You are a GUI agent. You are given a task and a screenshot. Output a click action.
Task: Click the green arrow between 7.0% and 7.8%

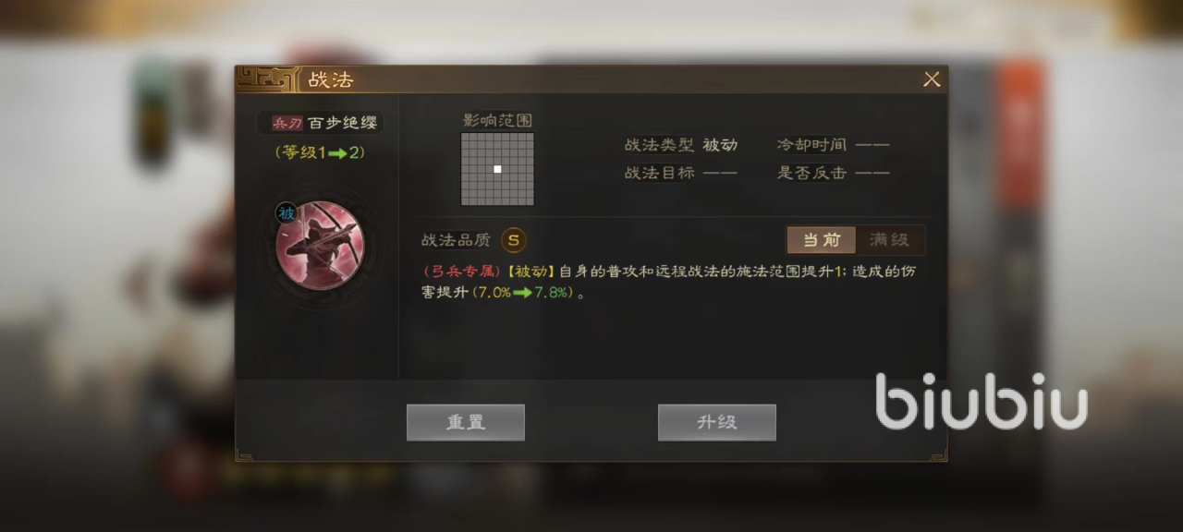point(522,293)
